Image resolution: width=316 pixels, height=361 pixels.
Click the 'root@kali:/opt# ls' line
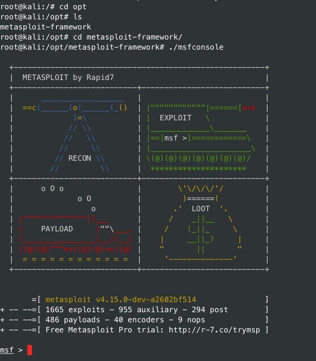coord(41,17)
